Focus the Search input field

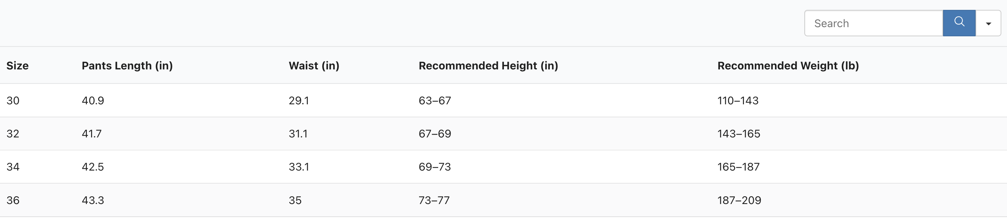[x=873, y=23]
